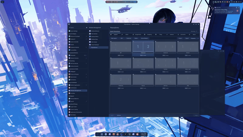Switch to the Editor tab
The height and width of the screenshot is (137, 243).
[x=125, y=34]
